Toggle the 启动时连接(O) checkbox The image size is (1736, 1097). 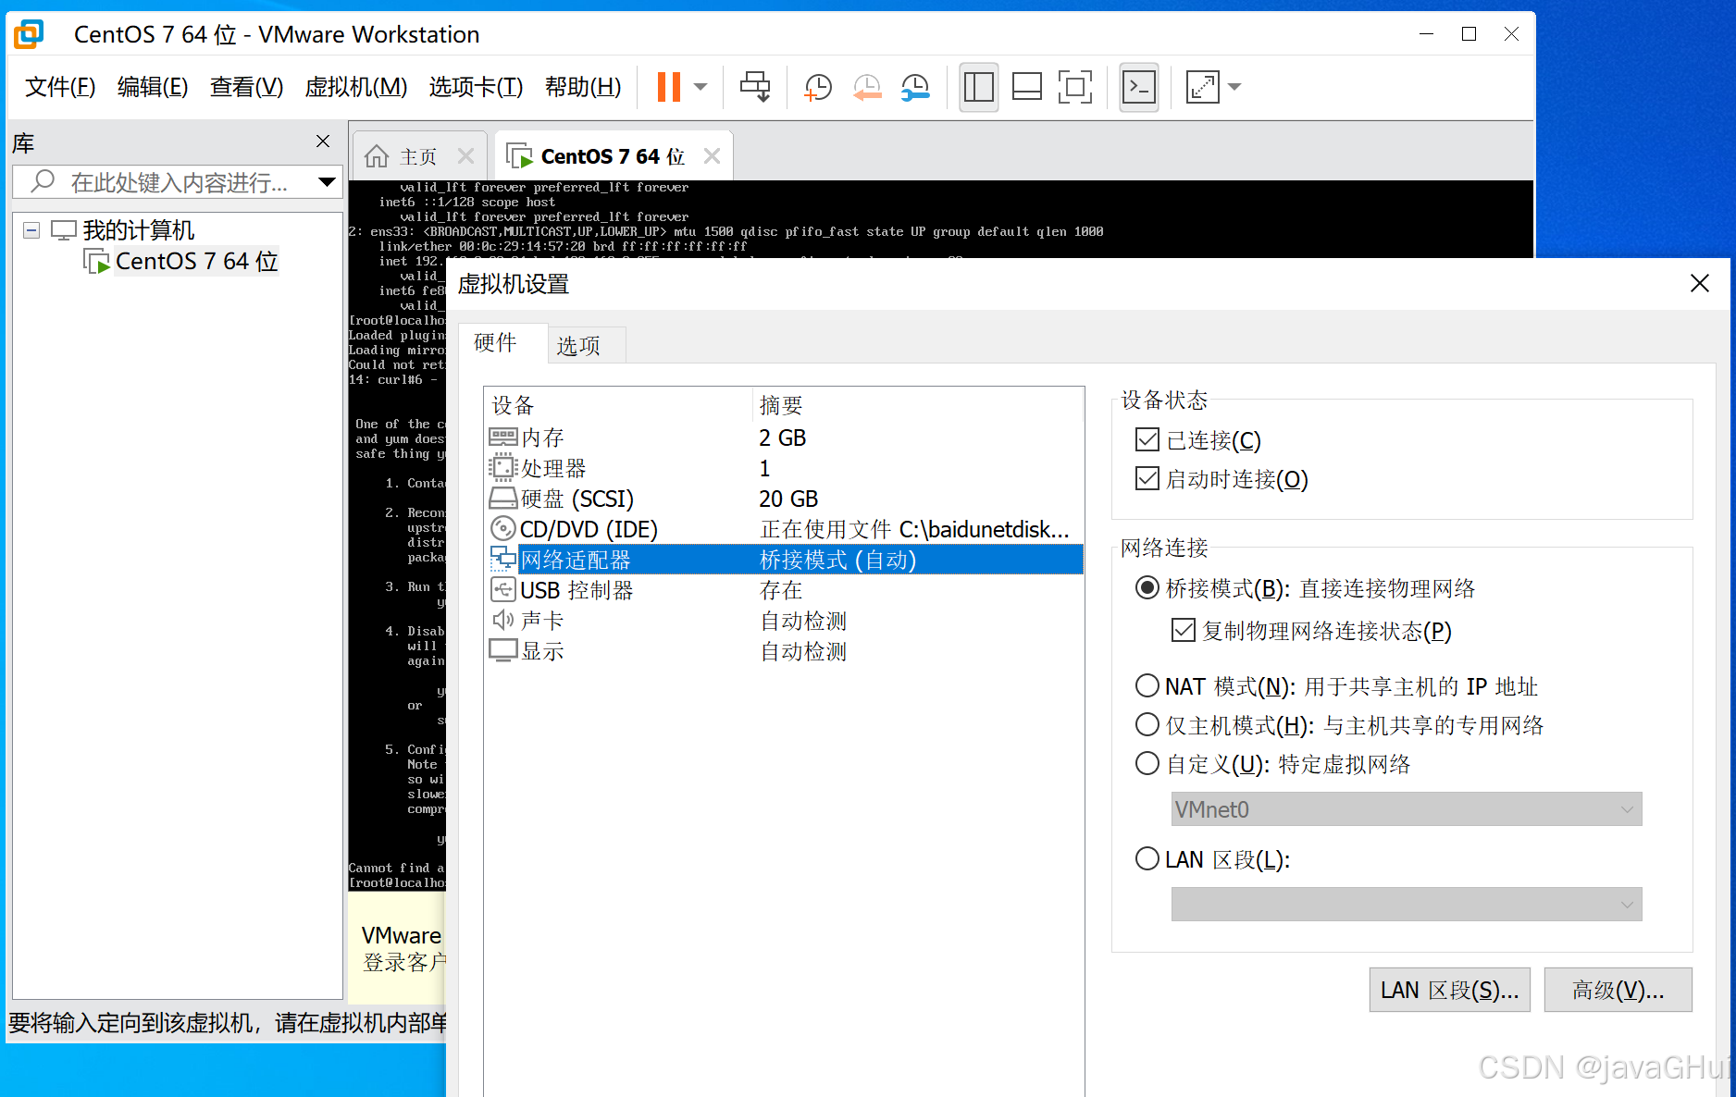(x=1147, y=478)
